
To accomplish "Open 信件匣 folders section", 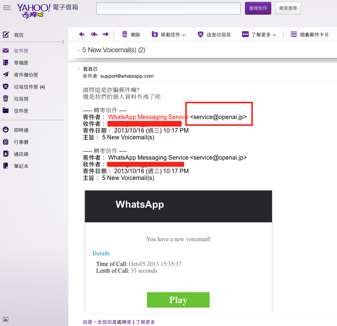I will [x=21, y=111].
